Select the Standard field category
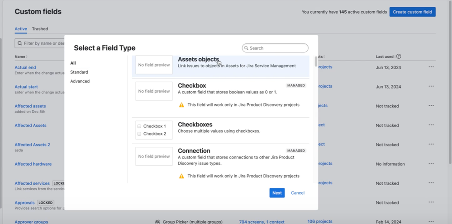452x224 pixels. (x=79, y=72)
